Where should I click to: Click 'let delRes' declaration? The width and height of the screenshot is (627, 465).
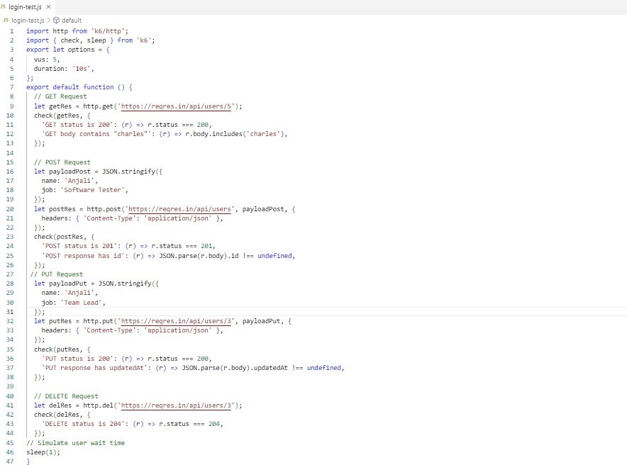click(x=52, y=405)
